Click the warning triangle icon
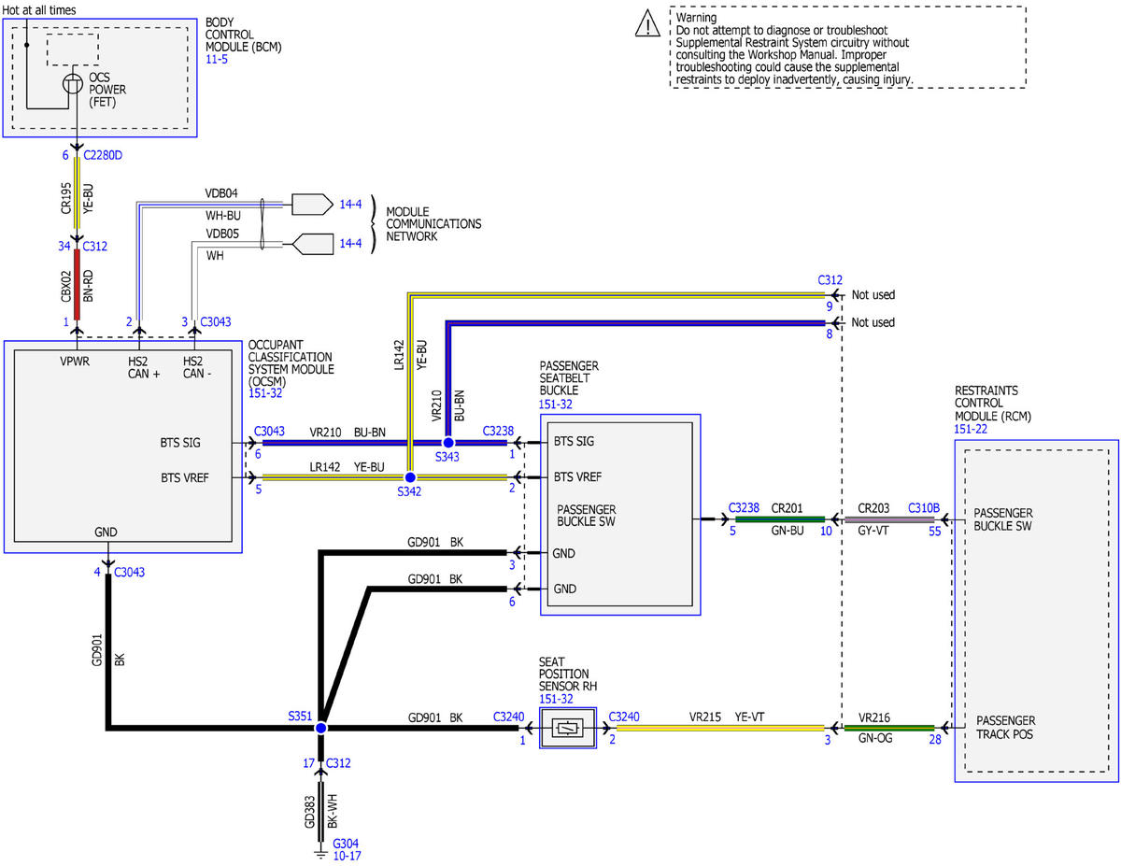 [646, 24]
